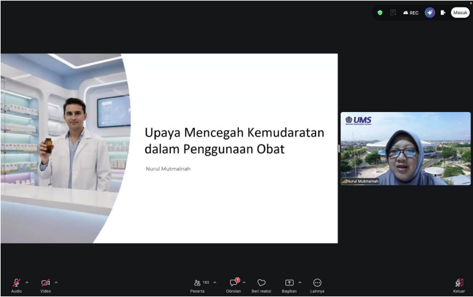Expand the caret next to Video

tap(56, 282)
